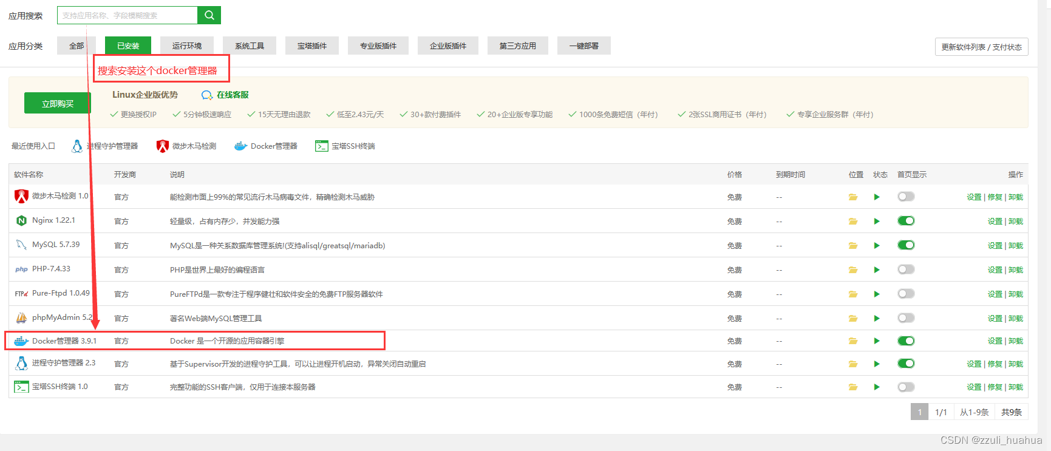Enable homepage display for 宝塔SSH终端

click(906, 387)
